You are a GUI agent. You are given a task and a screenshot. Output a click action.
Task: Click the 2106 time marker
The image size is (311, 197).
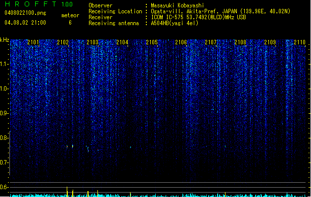click(181, 42)
